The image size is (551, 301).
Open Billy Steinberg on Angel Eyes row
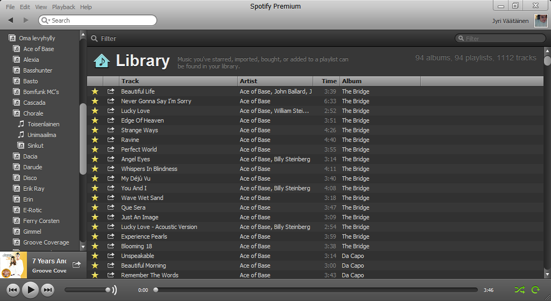[x=292, y=159]
